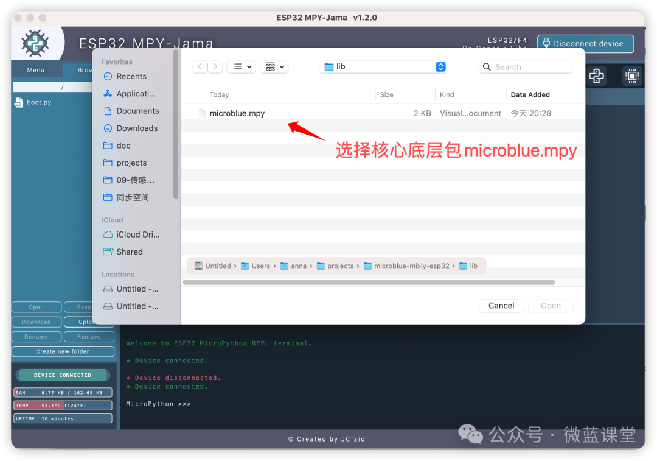The width and height of the screenshot is (657, 461).
Task: Click the DEVICE CONNECTED status badge
Action: 63,375
